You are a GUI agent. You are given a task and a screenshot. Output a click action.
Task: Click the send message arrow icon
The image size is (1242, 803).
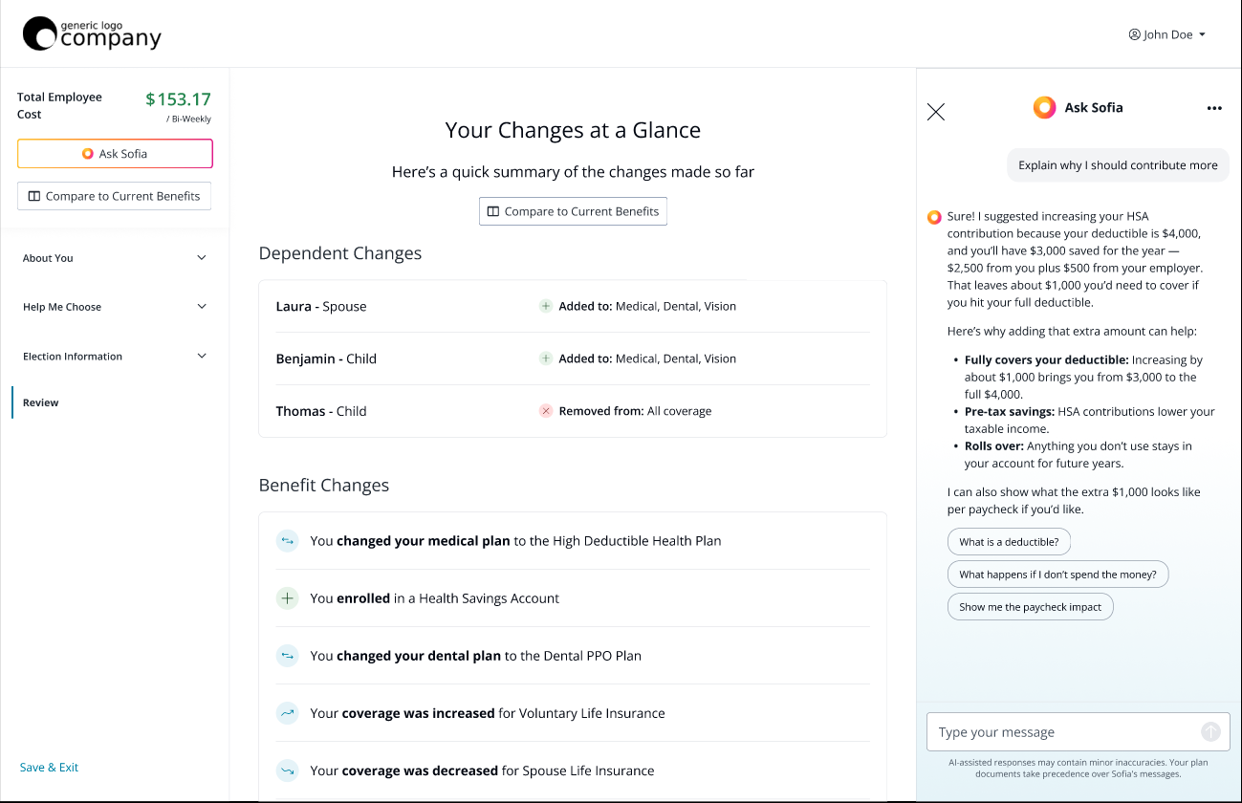point(1212,731)
